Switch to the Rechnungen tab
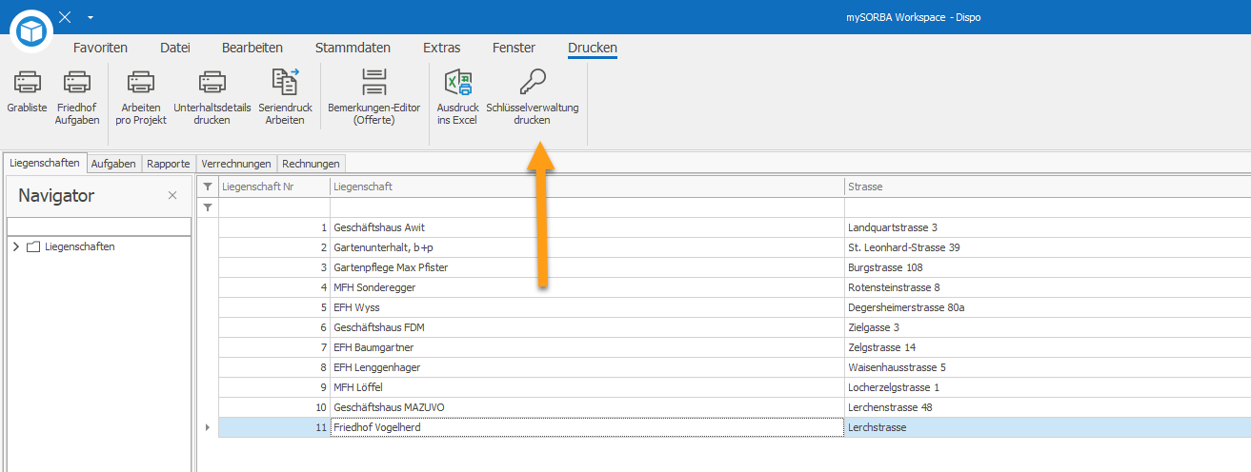The image size is (1251, 472). pos(311,164)
